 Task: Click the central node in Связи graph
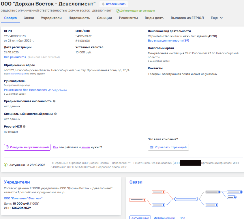186,199
